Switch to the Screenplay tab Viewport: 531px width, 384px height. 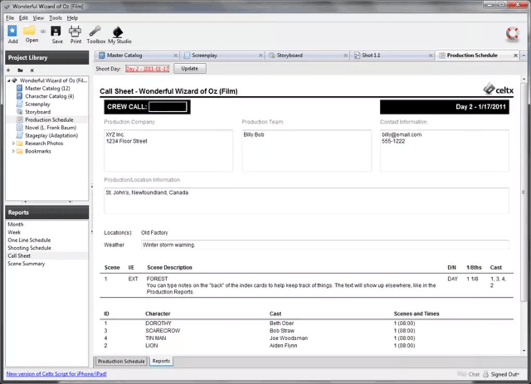tap(204, 55)
